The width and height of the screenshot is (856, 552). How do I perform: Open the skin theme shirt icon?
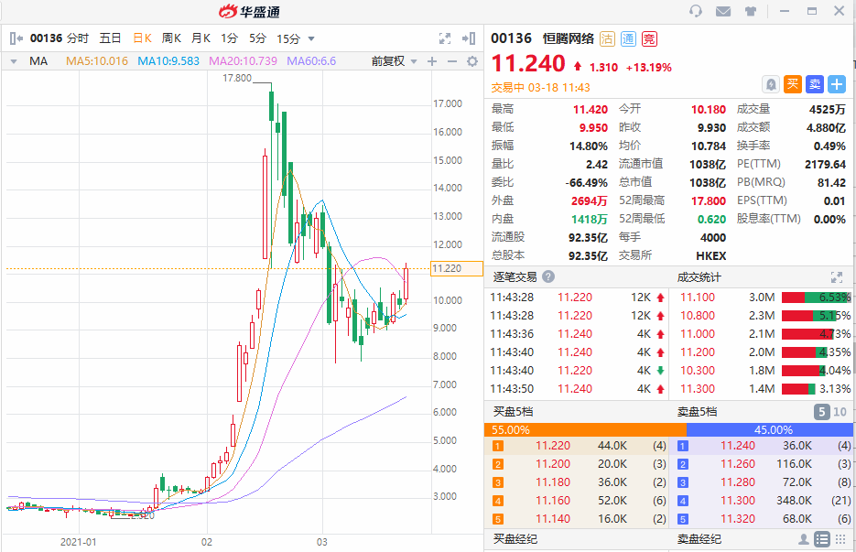pyautogui.click(x=751, y=11)
